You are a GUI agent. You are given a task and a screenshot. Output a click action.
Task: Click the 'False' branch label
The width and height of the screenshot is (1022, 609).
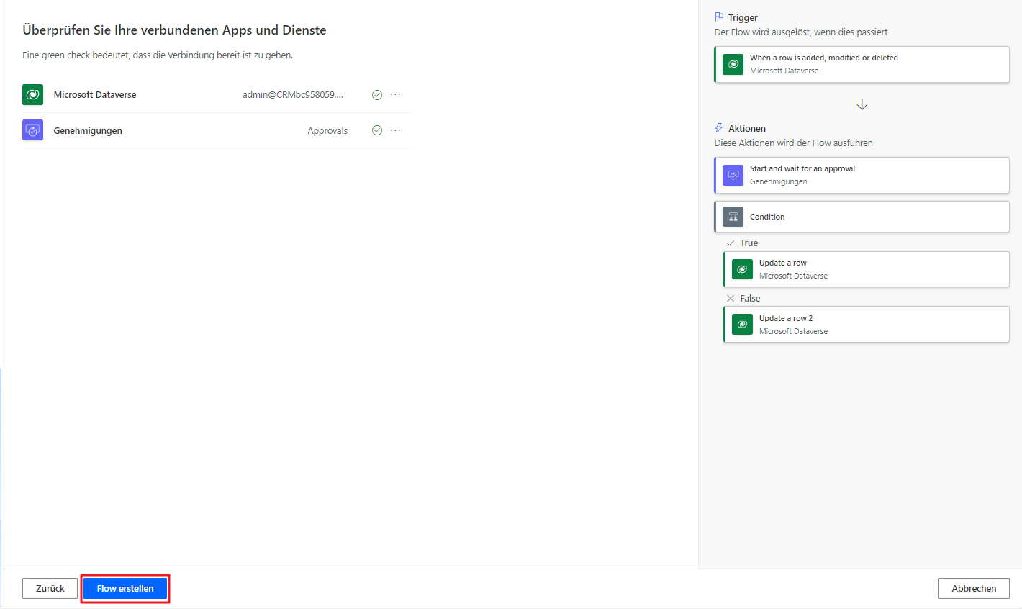tap(750, 299)
